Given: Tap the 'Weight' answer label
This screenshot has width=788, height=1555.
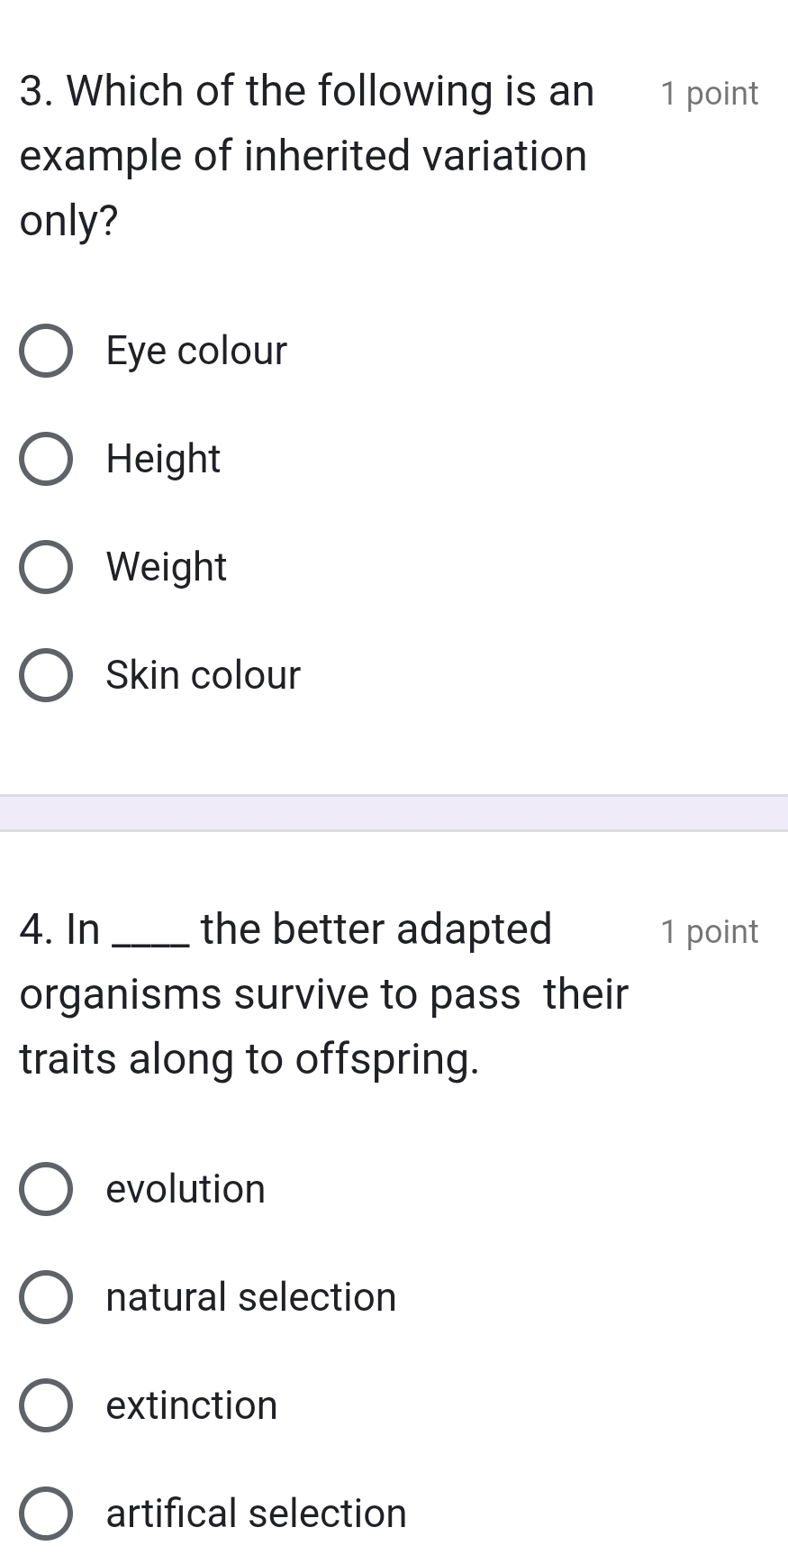Looking at the screenshot, I should click(x=167, y=568).
